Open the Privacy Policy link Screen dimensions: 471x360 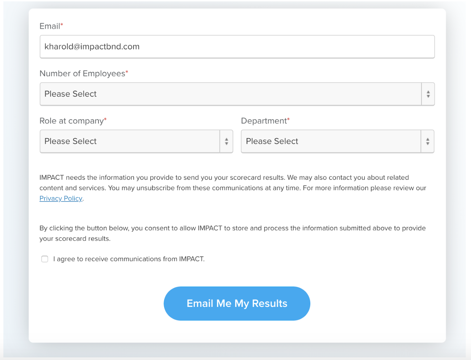pos(61,198)
